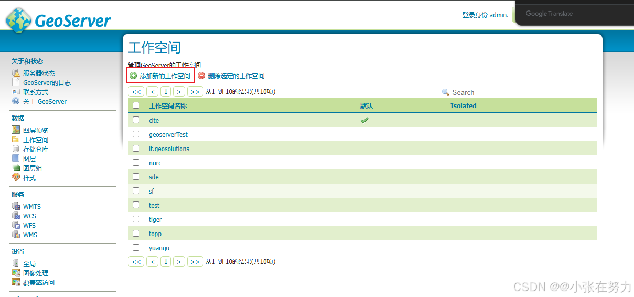This screenshot has height=297, width=634.
Task: Click the green plus add workspace icon
Action: (x=133, y=76)
